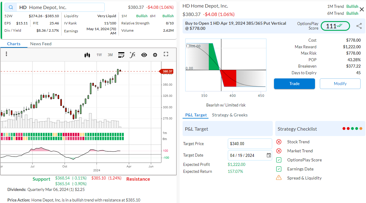
Task: Click the Expected Profit label
Action: click(196, 164)
